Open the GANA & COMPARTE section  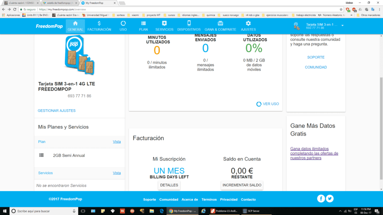[220, 26]
